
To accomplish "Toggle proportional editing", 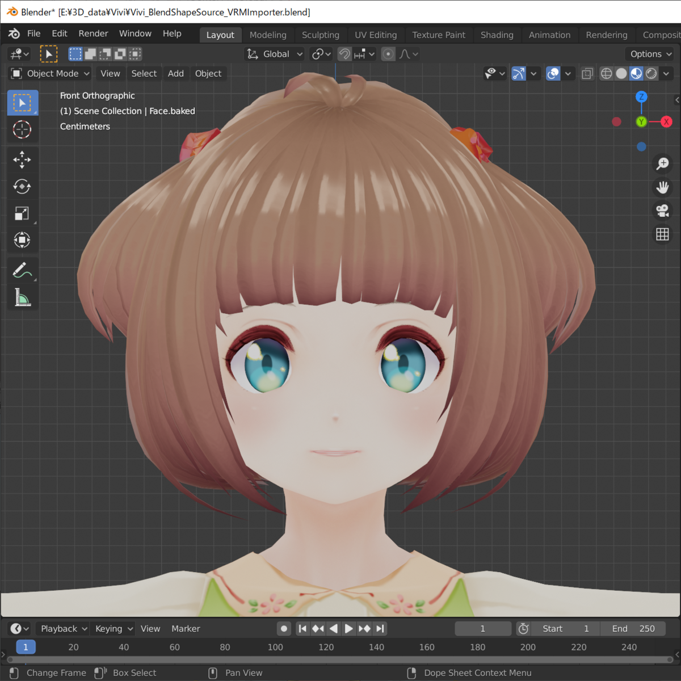I will click(388, 54).
